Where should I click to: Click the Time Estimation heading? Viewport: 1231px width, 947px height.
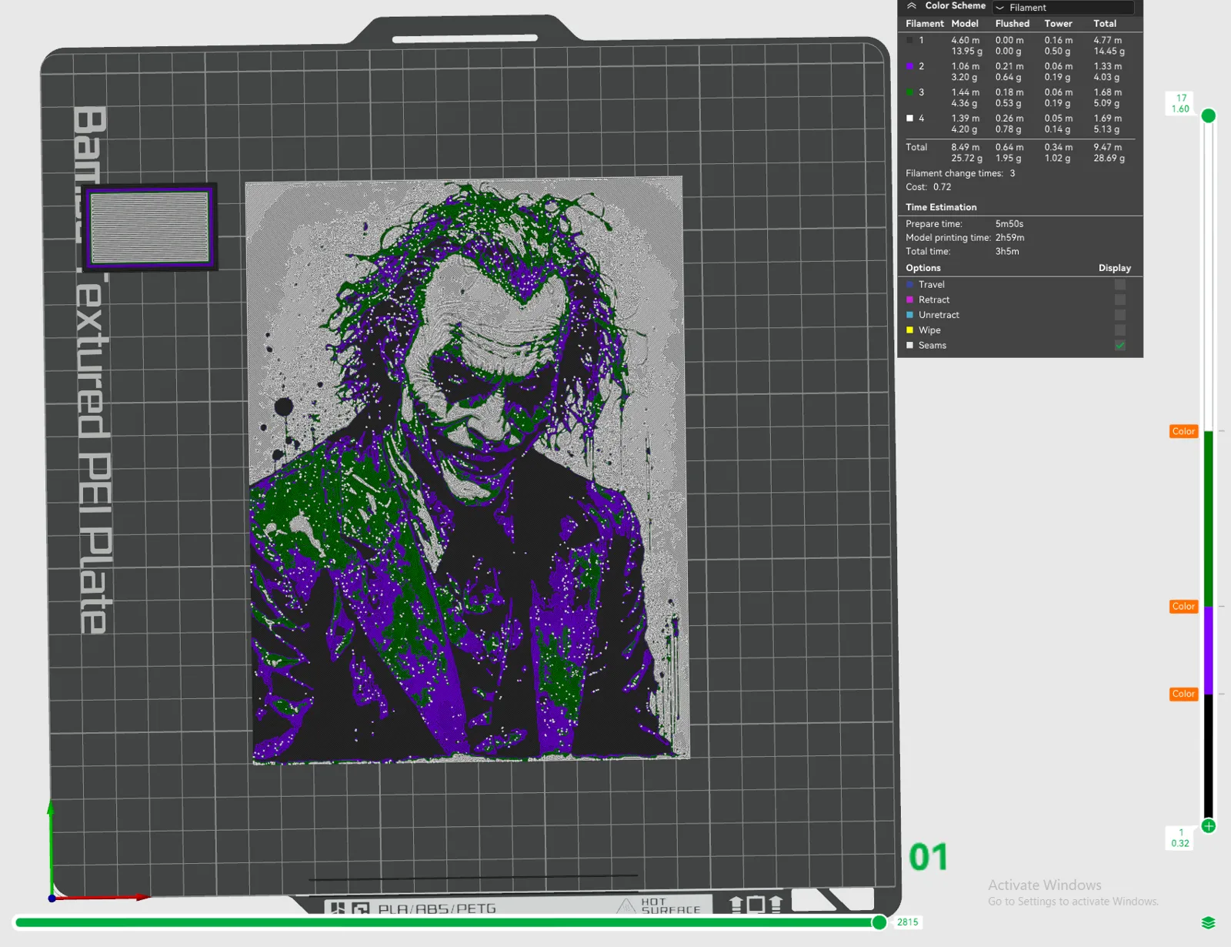coord(941,207)
